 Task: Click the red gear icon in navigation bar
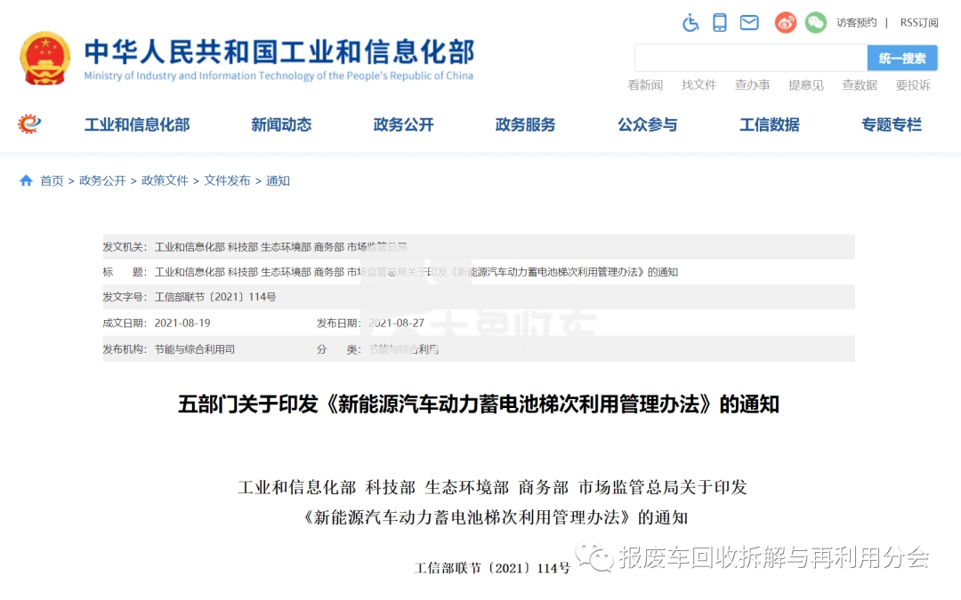tap(29, 124)
